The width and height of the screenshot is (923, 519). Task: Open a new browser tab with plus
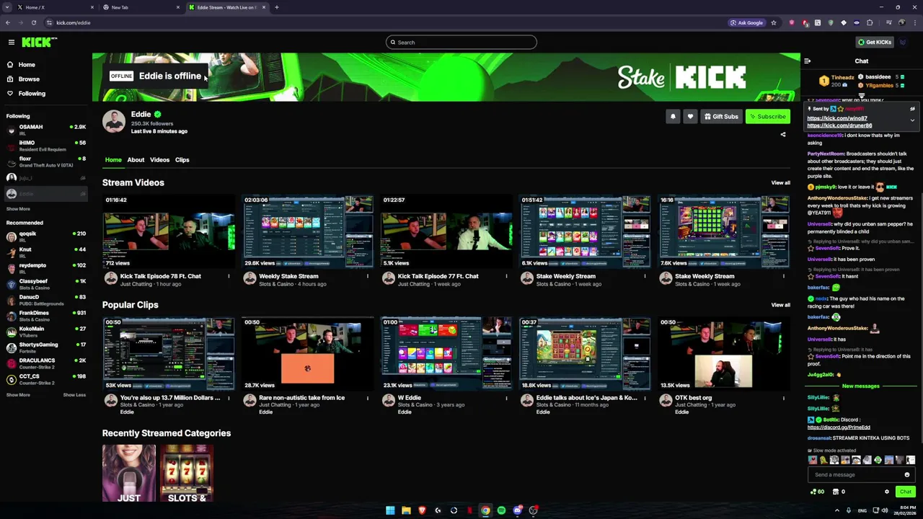(277, 7)
